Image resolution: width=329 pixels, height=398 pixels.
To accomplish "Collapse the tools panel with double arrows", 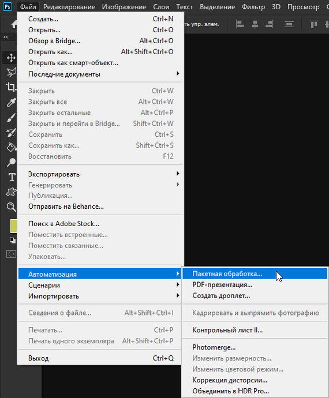I will point(5,37).
